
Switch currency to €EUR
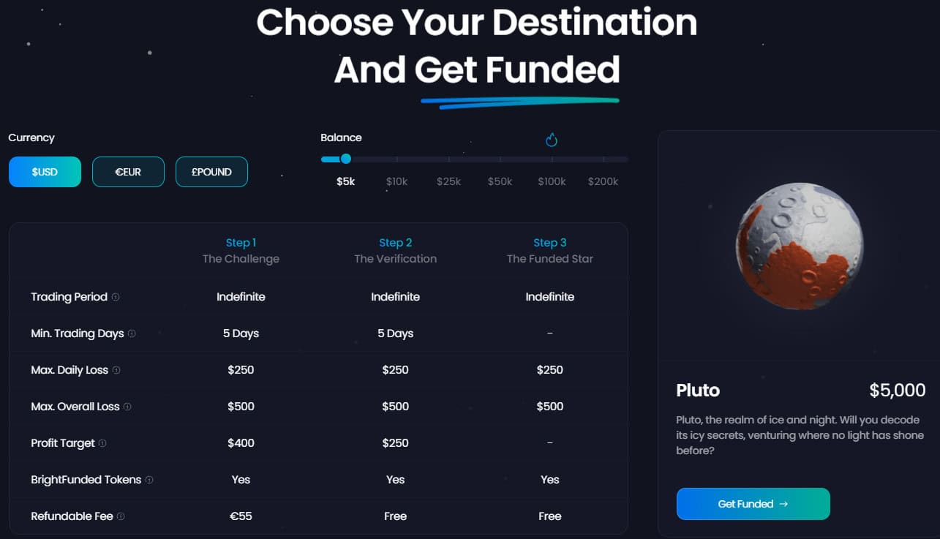[128, 171]
